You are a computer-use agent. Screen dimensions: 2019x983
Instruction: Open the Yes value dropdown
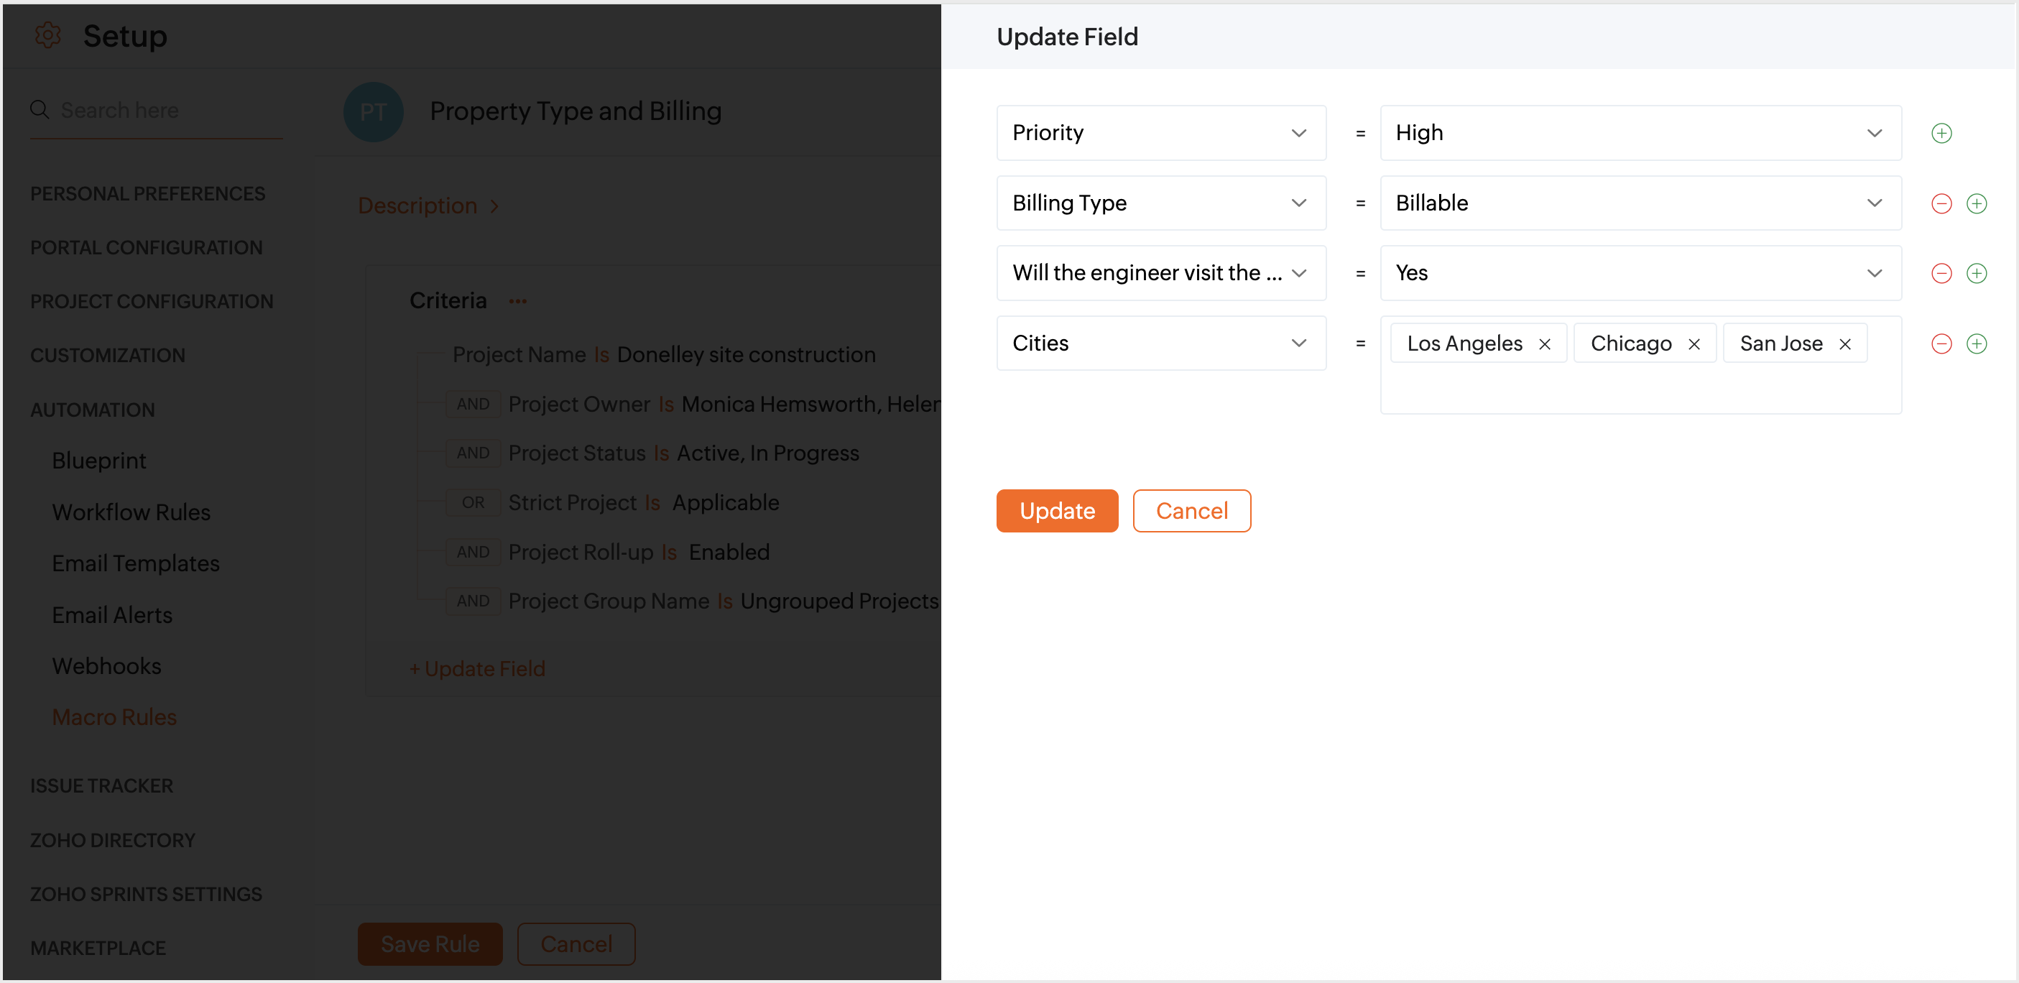[1640, 273]
